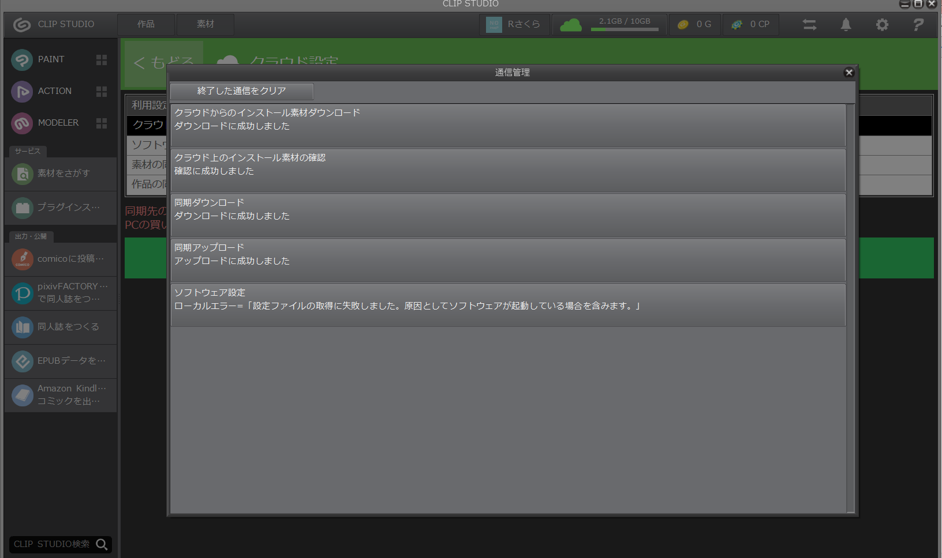Screen dimensions: 942x558
Task: Click the 0 CP points balance
Action: (x=760, y=24)
